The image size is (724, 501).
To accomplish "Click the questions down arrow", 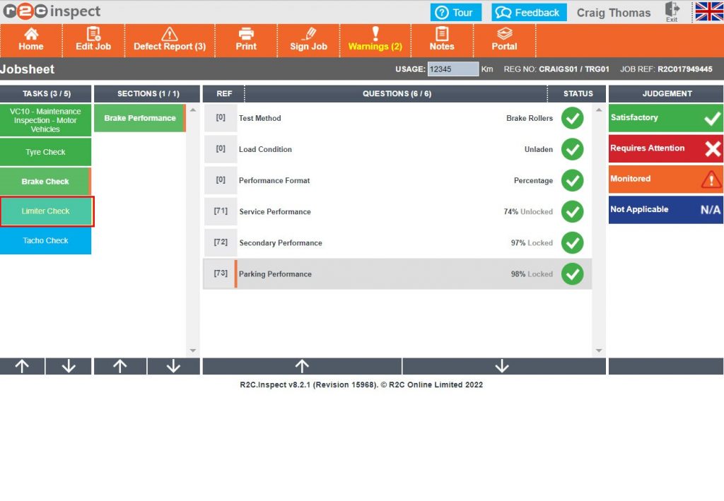I will [x=502, y=366].
